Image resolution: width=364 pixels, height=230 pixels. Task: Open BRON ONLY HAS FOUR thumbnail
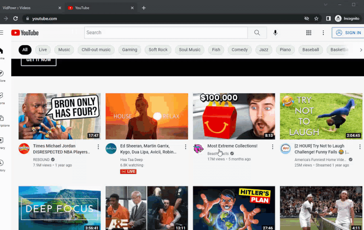point(60,116)
